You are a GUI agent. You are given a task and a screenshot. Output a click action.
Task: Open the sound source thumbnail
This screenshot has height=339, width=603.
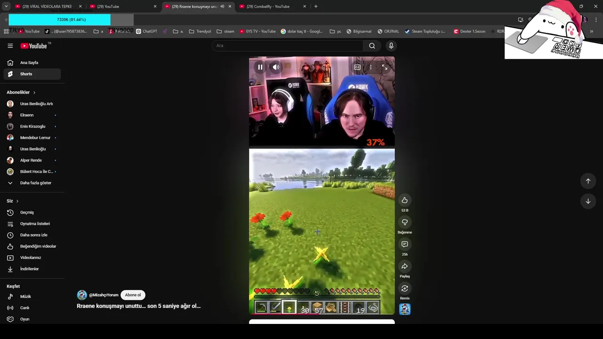click(x=405, y=309)
